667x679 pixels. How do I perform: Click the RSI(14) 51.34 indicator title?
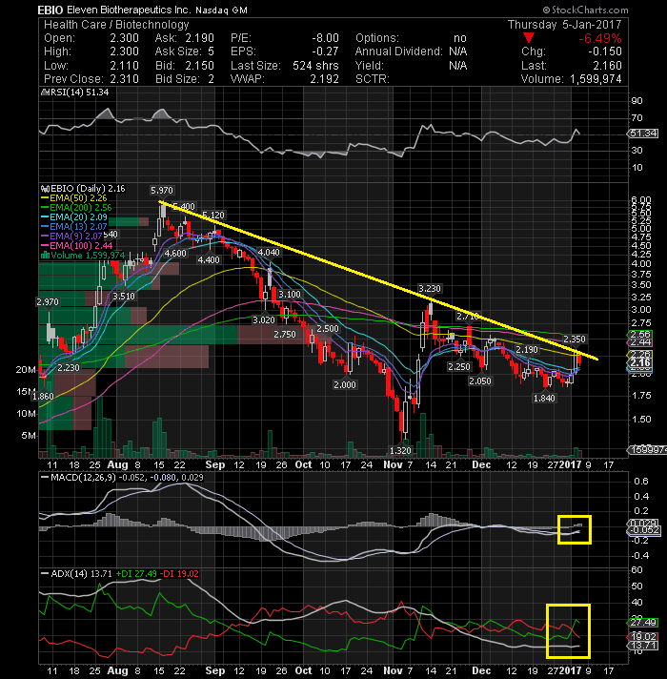80,93
